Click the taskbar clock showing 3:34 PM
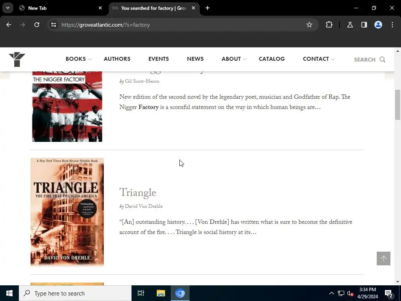 point(367,293)
